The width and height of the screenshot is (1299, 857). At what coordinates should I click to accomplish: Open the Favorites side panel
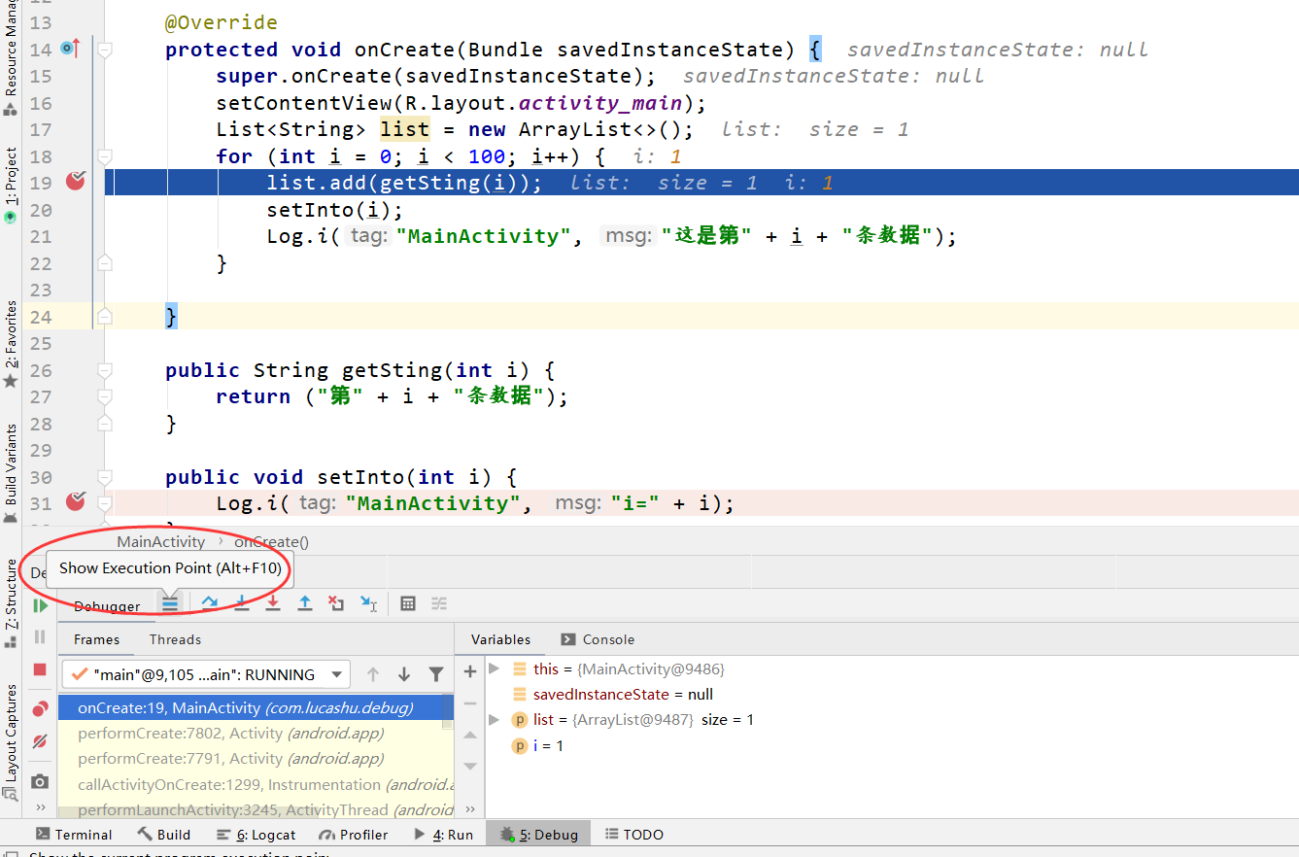click(x=11, y=344)
